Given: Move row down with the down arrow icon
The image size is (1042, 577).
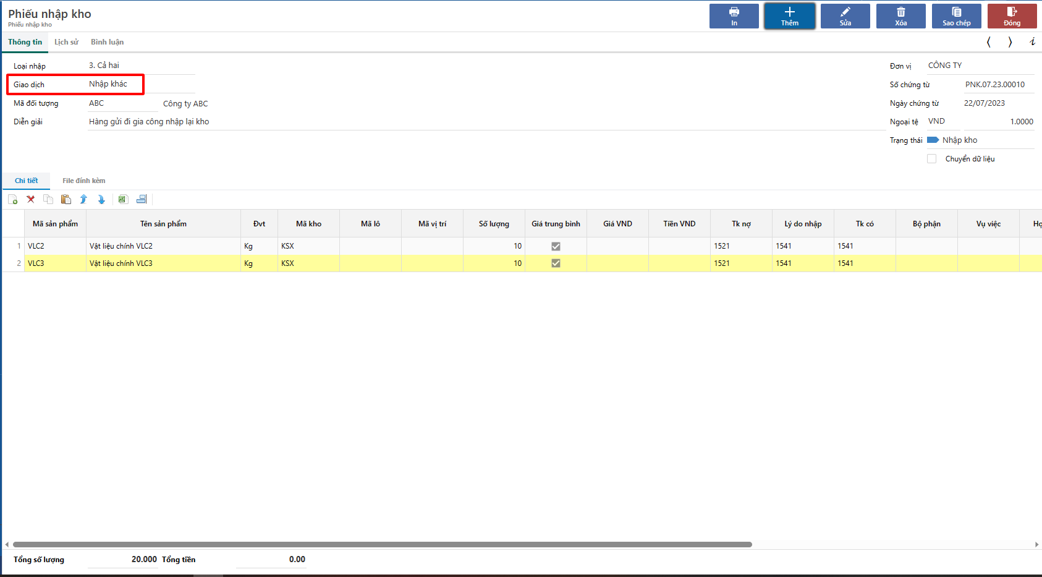Looking at the screenshot, I should pyautogui.click(x=101, y=199).
